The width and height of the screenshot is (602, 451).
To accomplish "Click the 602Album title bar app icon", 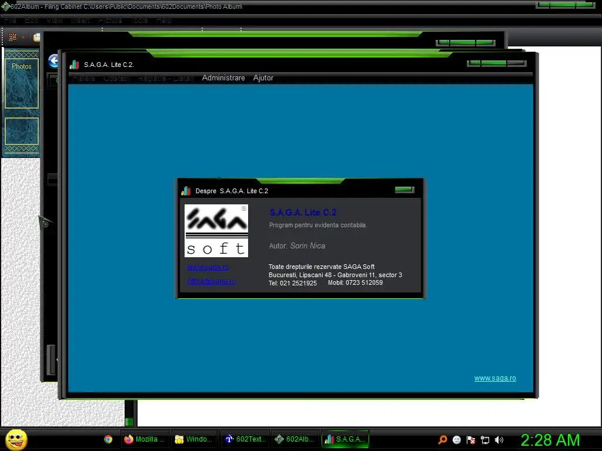I will [x=5, y=6].
